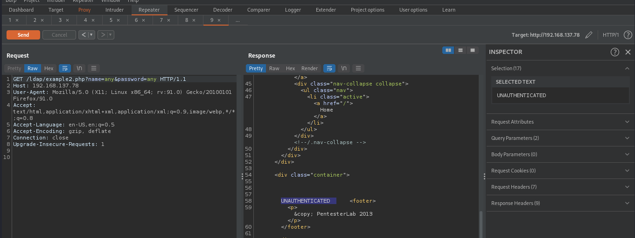This screenshot has height=238, width=635.
Task: Open the Learn tab
Action: 449,10
